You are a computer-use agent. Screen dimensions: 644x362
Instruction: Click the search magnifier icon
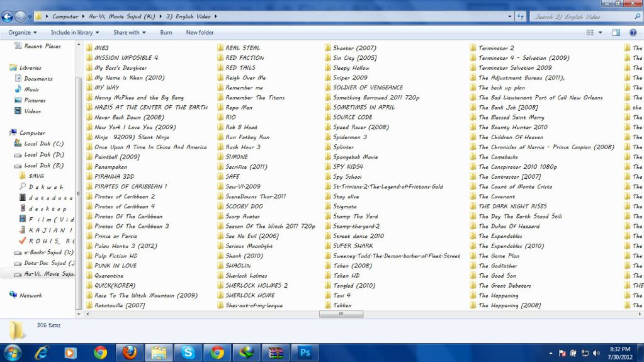[x=638, y=16]
